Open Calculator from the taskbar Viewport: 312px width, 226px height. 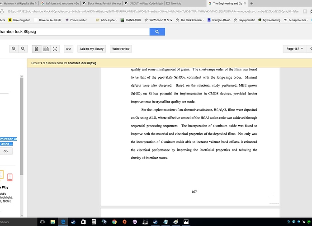(93, 222)
